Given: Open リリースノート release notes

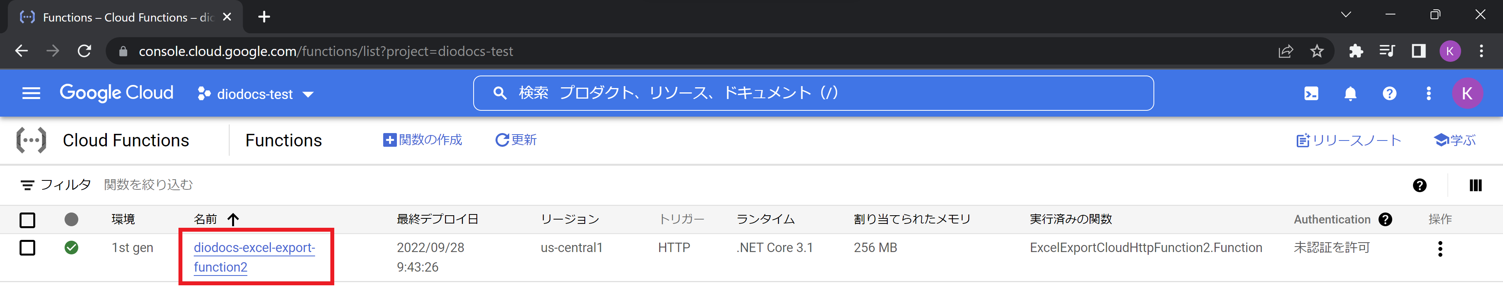Looking at the screenshot, I should [x=1348, y=140].
